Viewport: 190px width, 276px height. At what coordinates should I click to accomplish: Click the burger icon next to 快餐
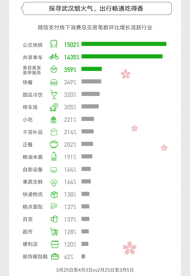click(54, 82)
